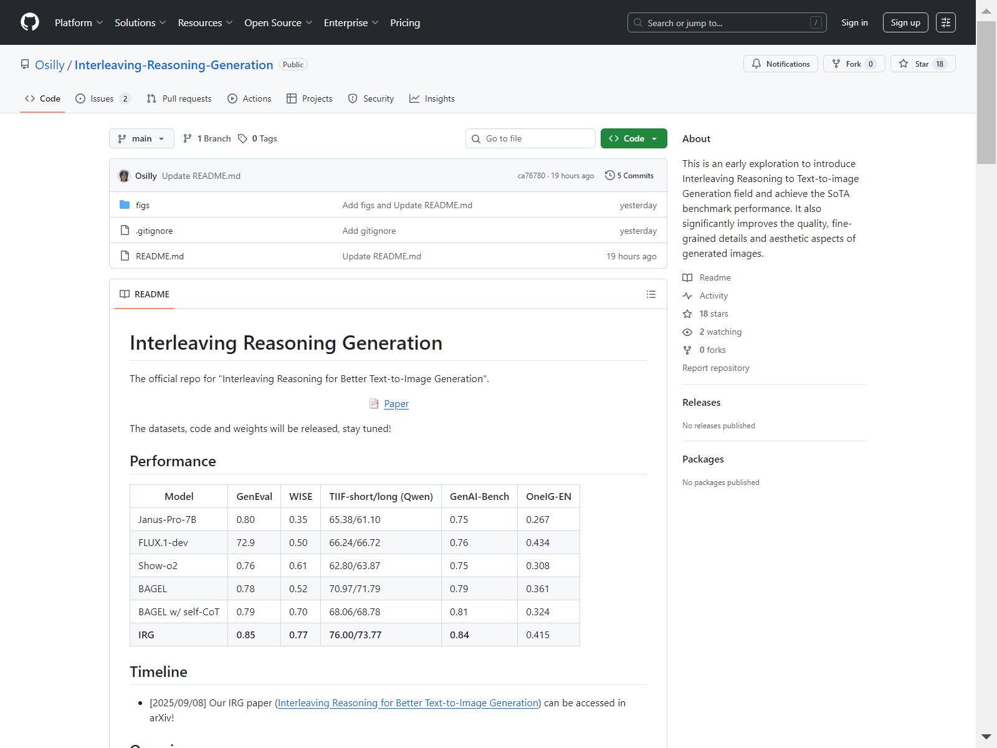Fork the repository with the Fork button
The height and width of the screenshot is (748, 997).
coord(854,64)
